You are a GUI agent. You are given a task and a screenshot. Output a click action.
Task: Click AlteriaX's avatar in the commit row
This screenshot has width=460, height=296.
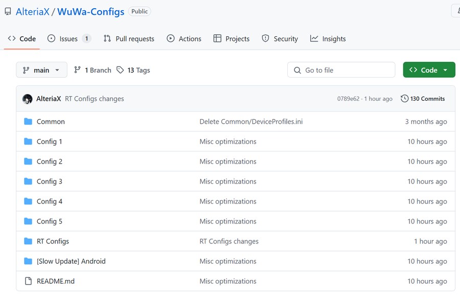click(28, 99)
